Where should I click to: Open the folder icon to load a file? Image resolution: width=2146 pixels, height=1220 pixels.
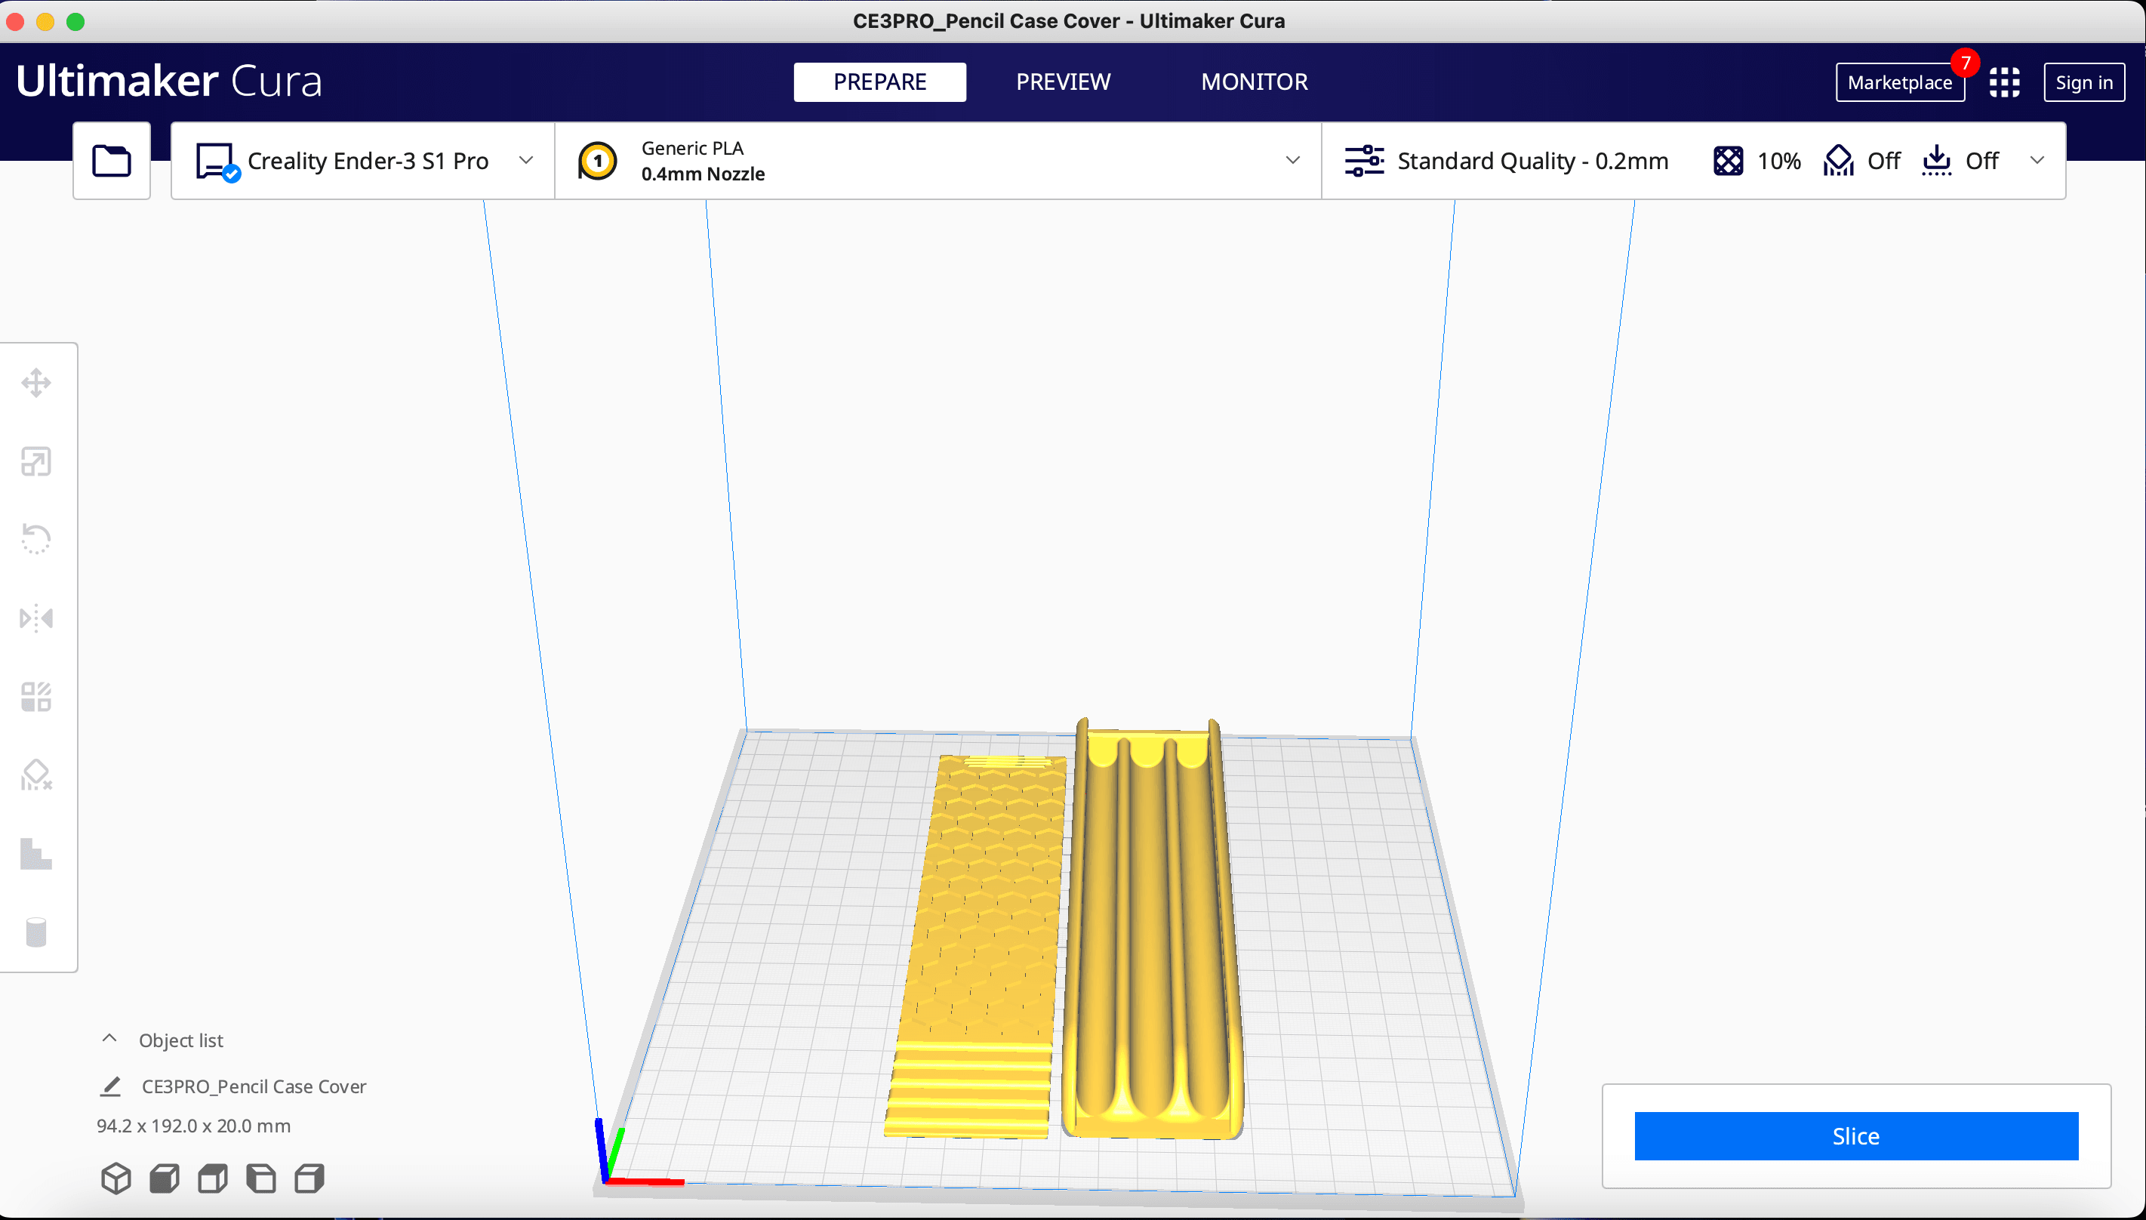112,161
